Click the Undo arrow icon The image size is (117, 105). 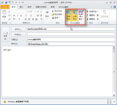point(9,2)
